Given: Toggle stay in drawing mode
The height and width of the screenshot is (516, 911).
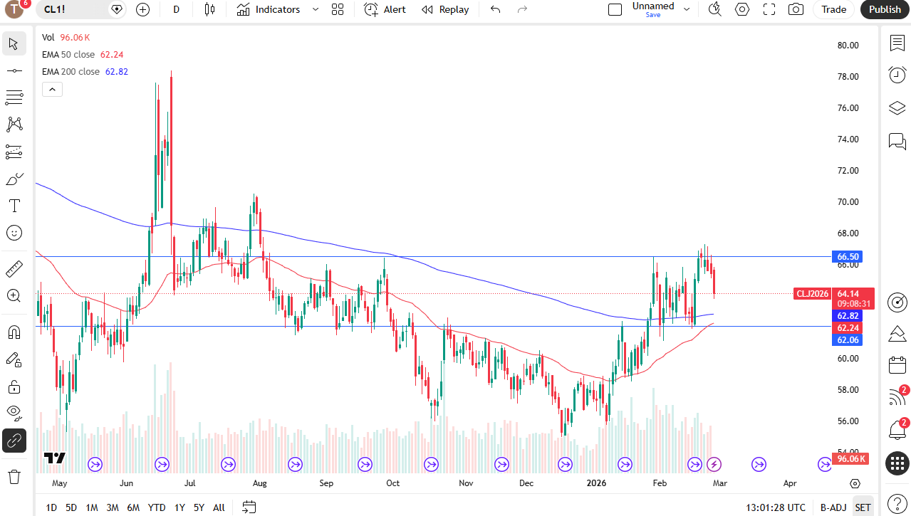Looking at the screenshot, I should pos(14,359).
